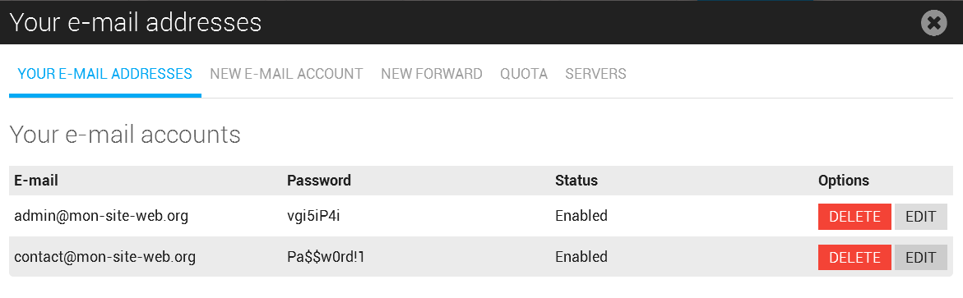Click the Options column header
The height and width of the screenshot is (298, 963).
tap(843, 181)
